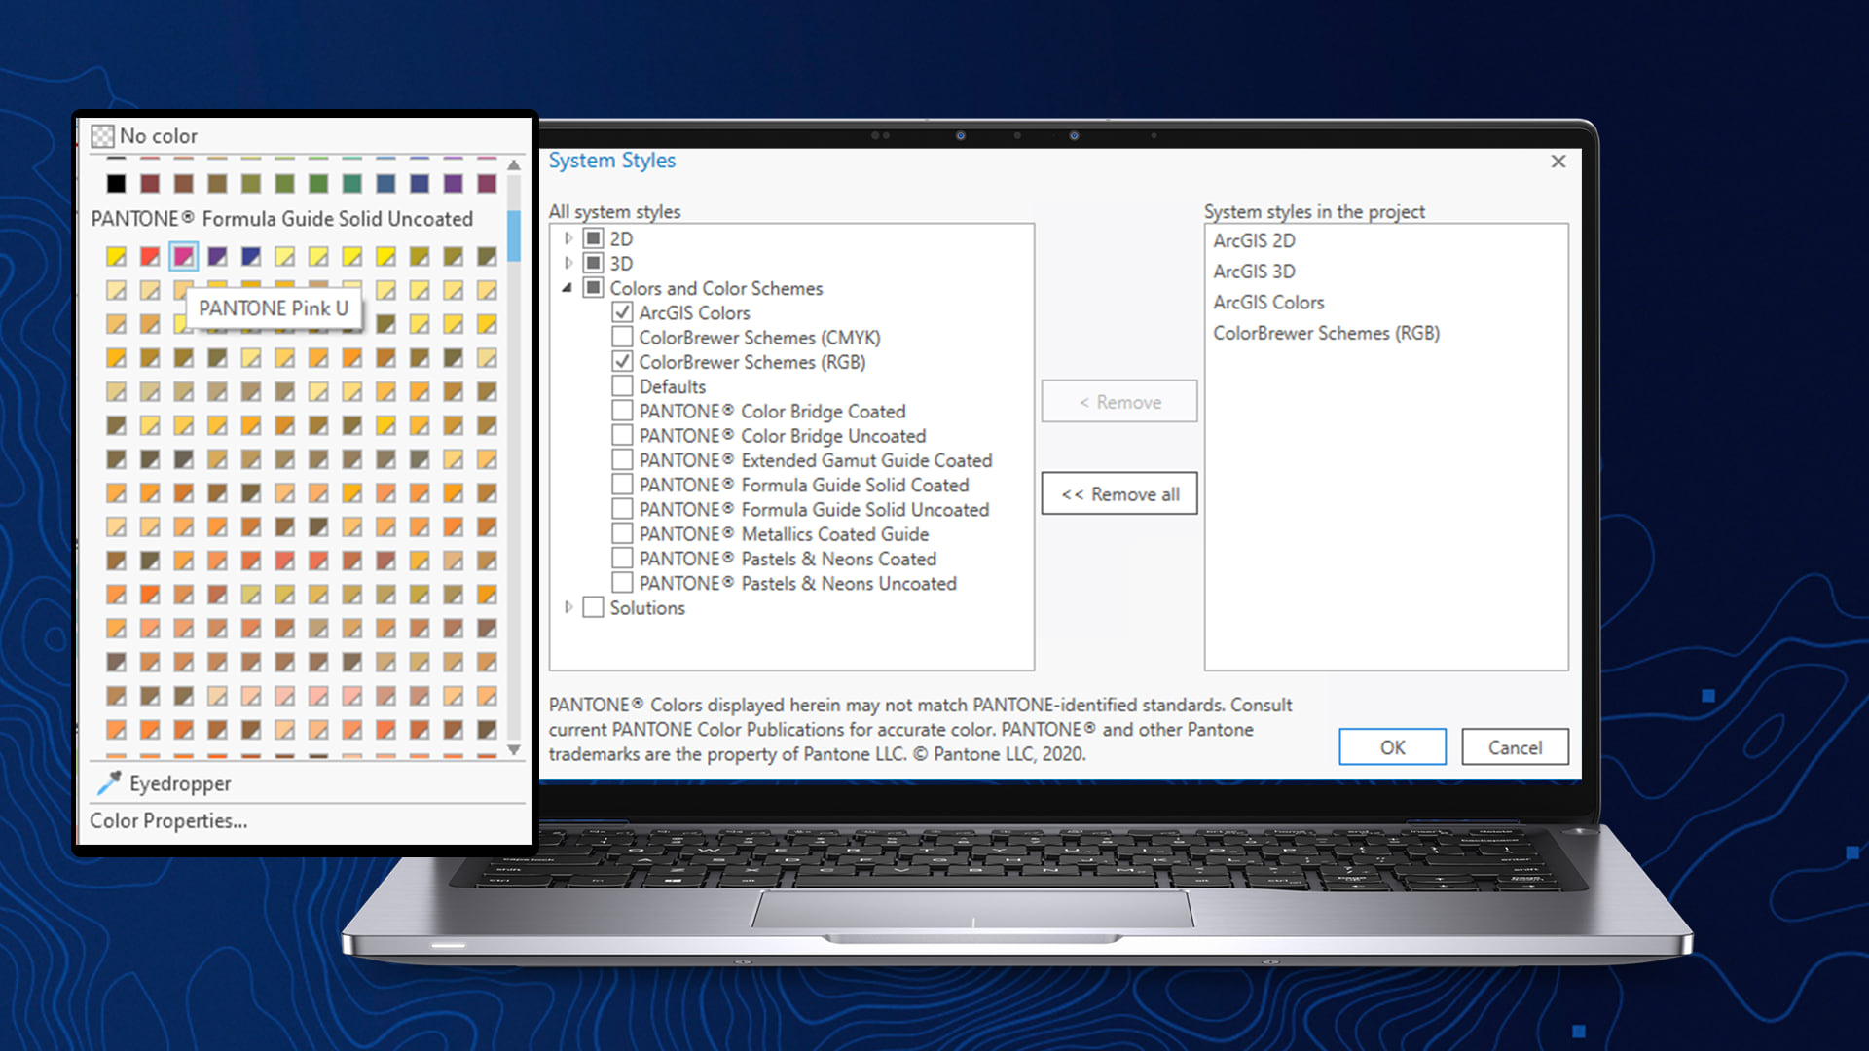The image size is (1869, 1051).
Task: Select the black color swatch
Action: [x=116, y=183]
